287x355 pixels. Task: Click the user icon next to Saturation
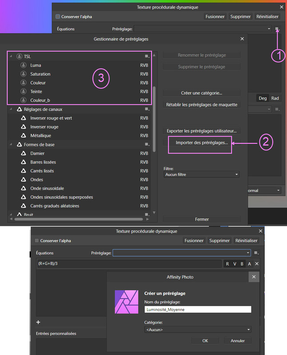click(x=24, y=74)
